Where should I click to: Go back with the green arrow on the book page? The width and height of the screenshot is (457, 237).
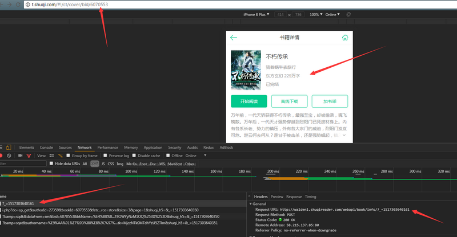234,38
